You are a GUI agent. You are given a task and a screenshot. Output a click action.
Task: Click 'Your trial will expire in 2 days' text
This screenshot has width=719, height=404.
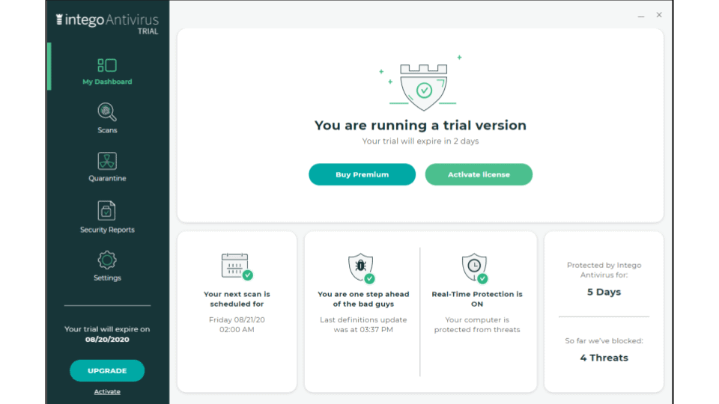(x=420, y=141)
